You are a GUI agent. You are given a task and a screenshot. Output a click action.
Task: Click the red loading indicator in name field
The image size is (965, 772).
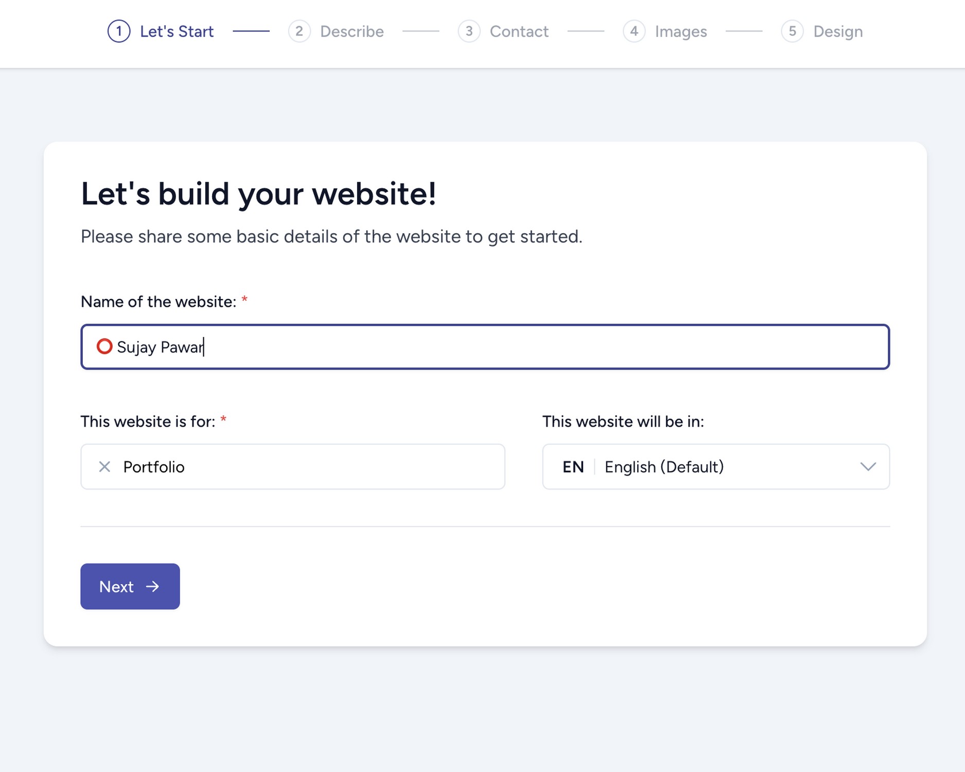(x=105, y=347)
